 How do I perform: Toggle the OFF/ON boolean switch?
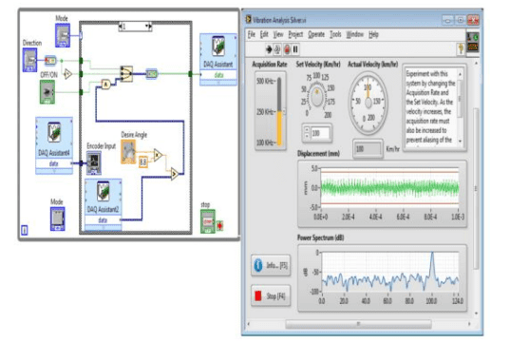click(x=47, y=91)
